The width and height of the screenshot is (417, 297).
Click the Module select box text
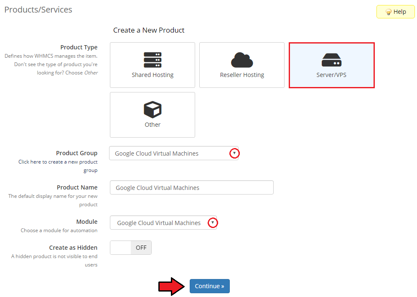pos(159,223)
